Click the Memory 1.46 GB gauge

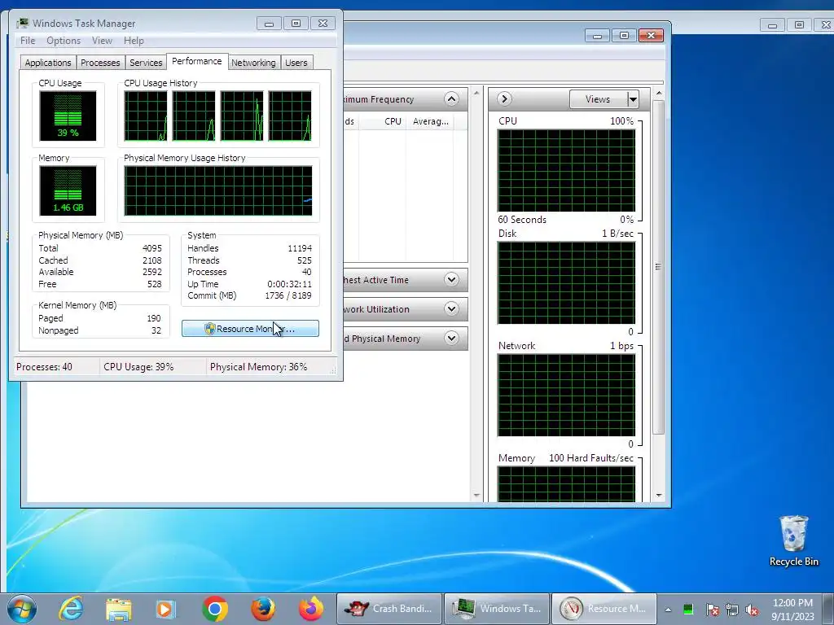(x=68, y=190)
